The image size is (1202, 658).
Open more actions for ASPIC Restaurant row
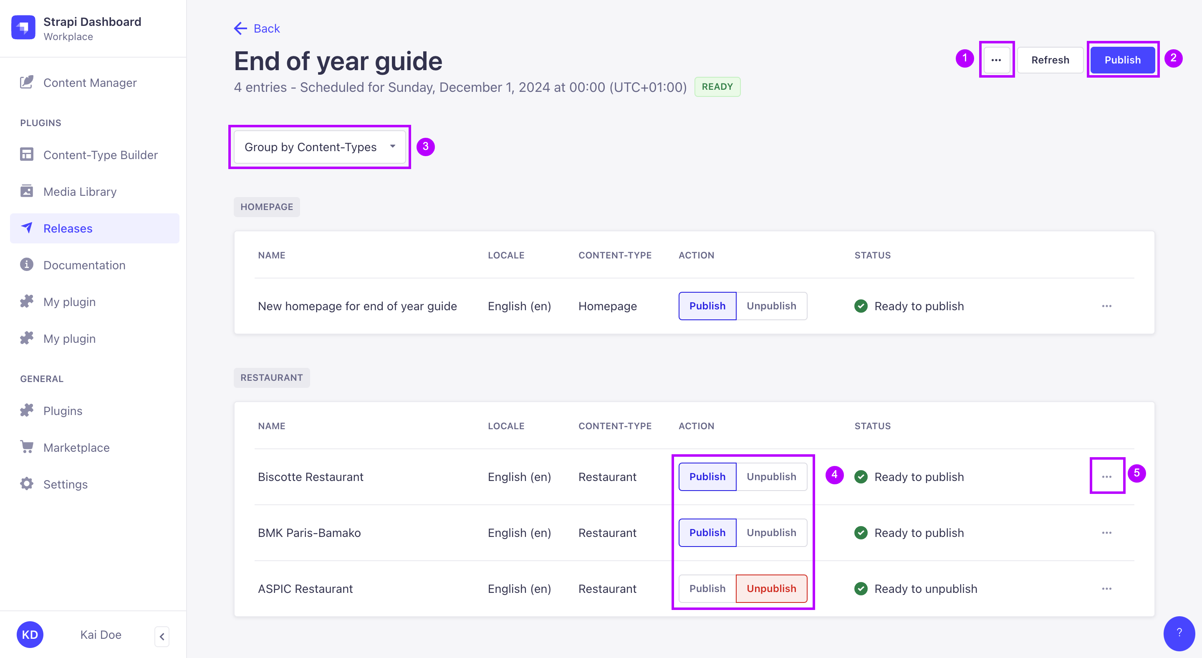click(x=1106, y=588)
